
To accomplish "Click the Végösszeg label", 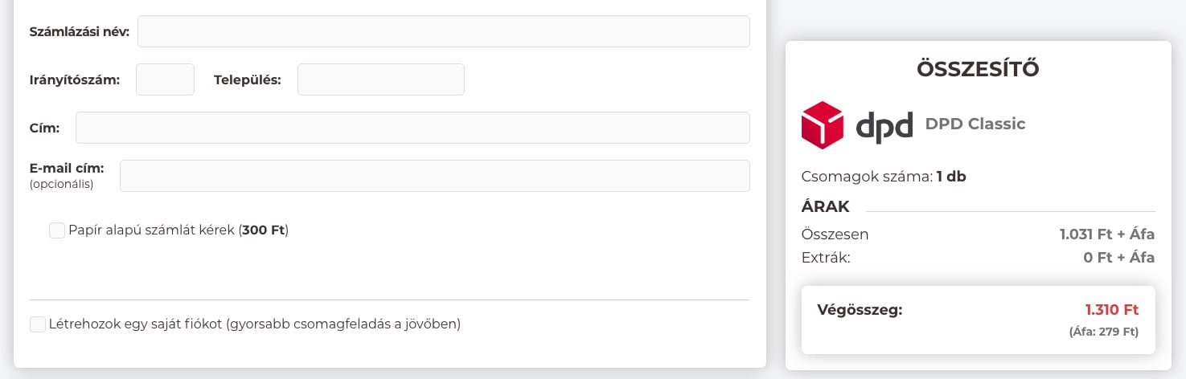I will pyautogui.click(x=860, y=310).
